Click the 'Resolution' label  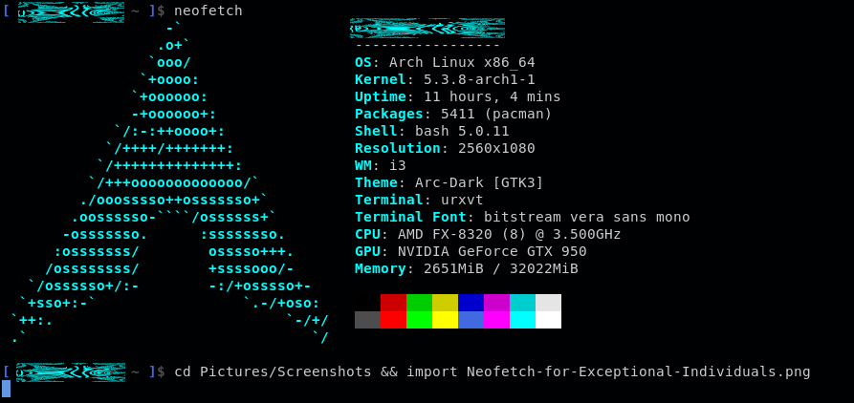[x=398, y=148]
